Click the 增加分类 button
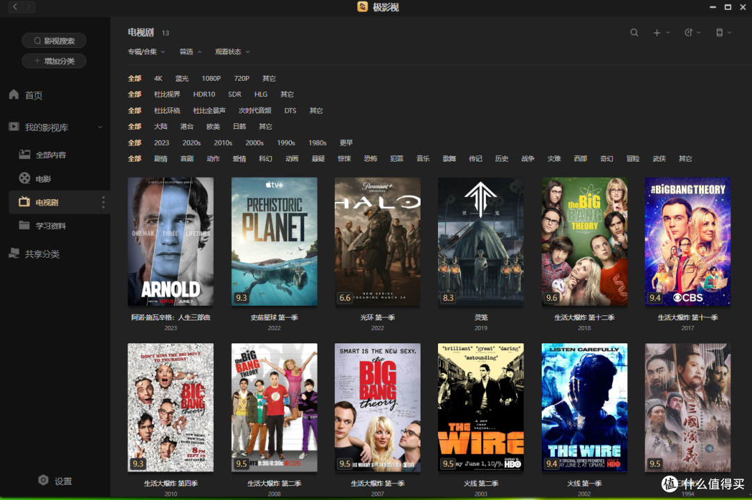The image size is (752, 500). (54, 61)
